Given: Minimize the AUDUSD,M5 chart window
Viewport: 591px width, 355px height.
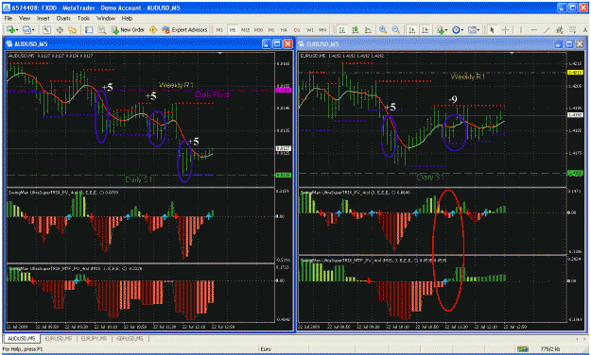Looking at the screenshot, I should click(267, 44).
